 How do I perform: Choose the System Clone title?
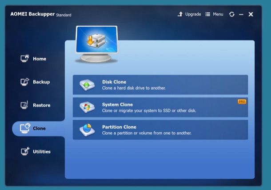point(117,105)
